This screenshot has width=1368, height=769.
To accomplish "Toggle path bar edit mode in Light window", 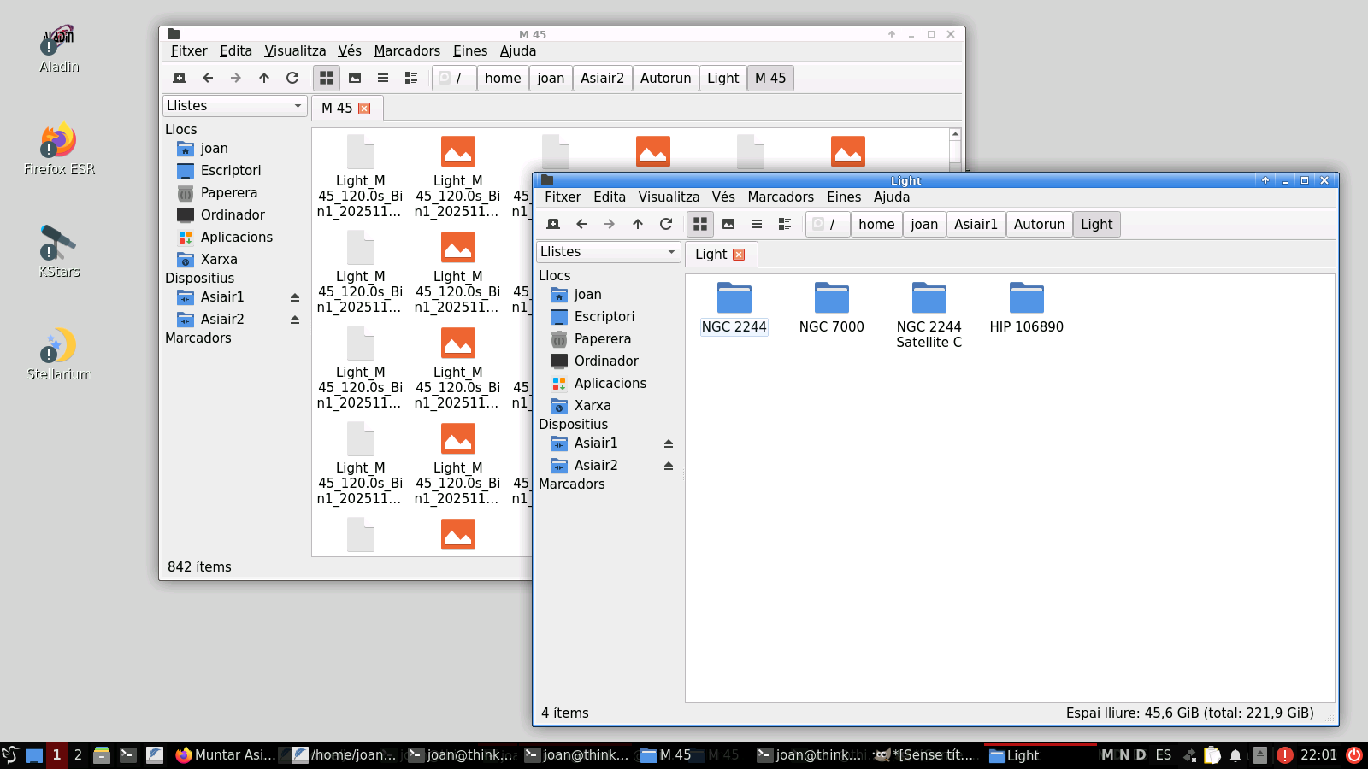I will 818,224.
